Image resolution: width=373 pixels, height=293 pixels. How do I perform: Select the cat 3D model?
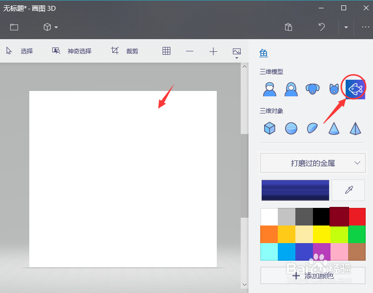(334, 89)
